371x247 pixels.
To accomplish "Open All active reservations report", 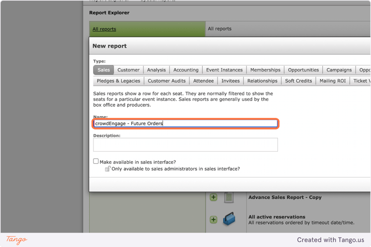I will pos(276,217).
